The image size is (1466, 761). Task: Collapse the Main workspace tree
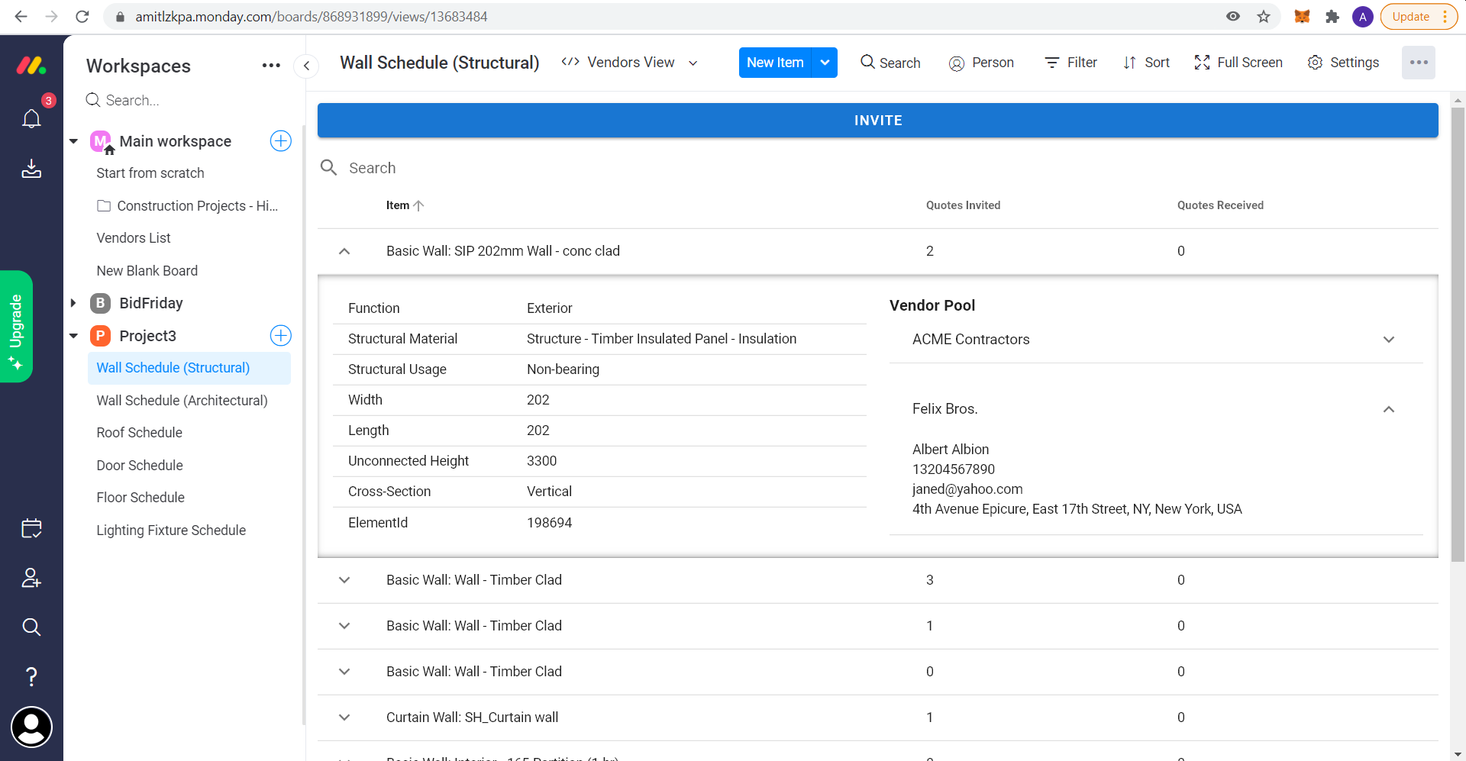(73, 141)
